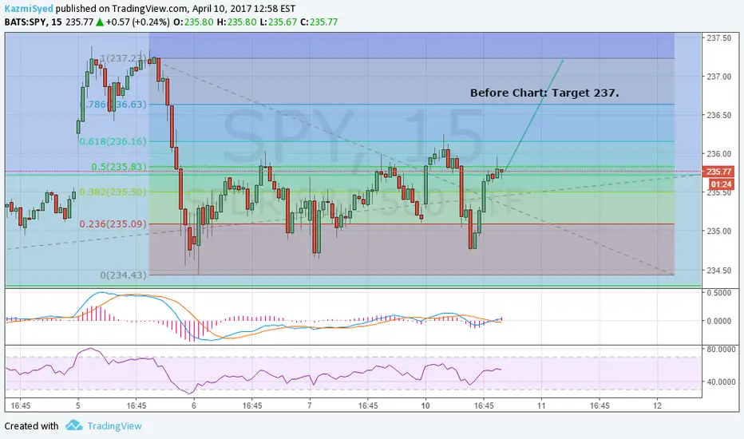Click the TradingView cloud logo icon
The width and height of the screenshot is (744, 439).
click(x=74, y=425)
